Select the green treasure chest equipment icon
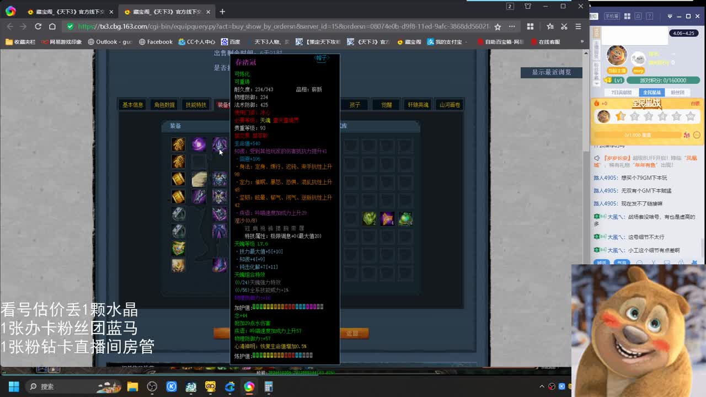The image size is (706, 397). pyautogui.click(x=178, y=248)
